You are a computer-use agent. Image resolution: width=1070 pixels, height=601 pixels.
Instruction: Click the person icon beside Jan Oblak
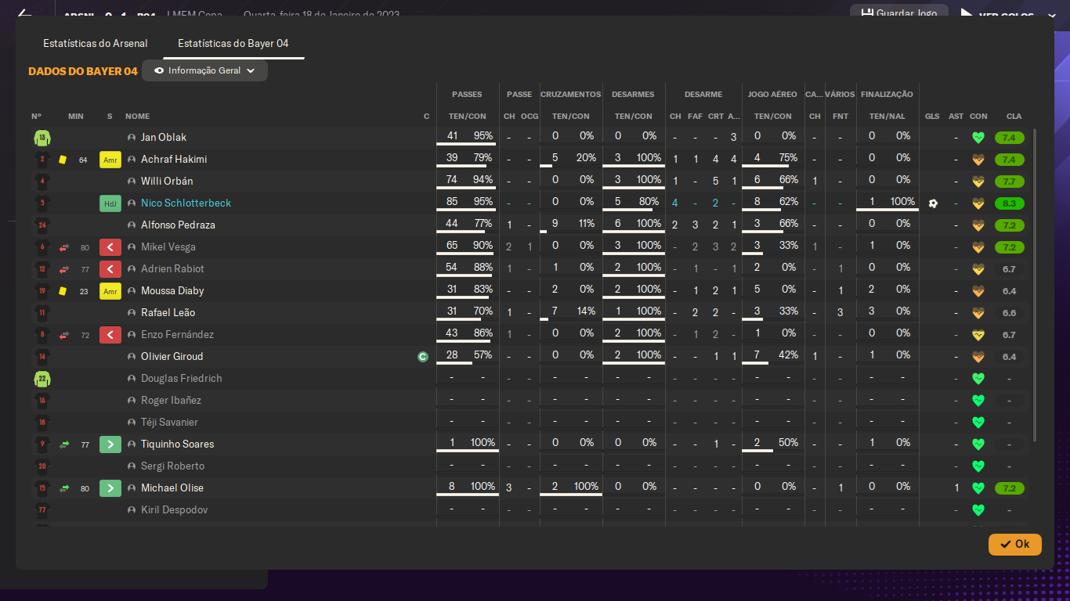click(132, 138)
